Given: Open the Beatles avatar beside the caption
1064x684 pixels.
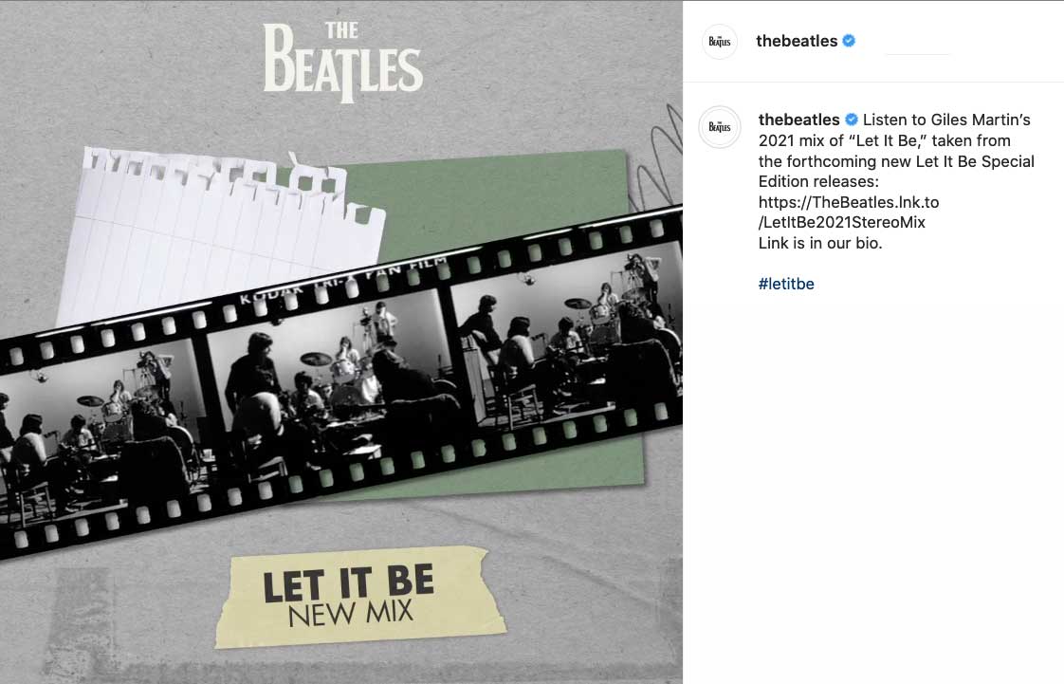Looking at the screenshot, I should coord(720,127).
